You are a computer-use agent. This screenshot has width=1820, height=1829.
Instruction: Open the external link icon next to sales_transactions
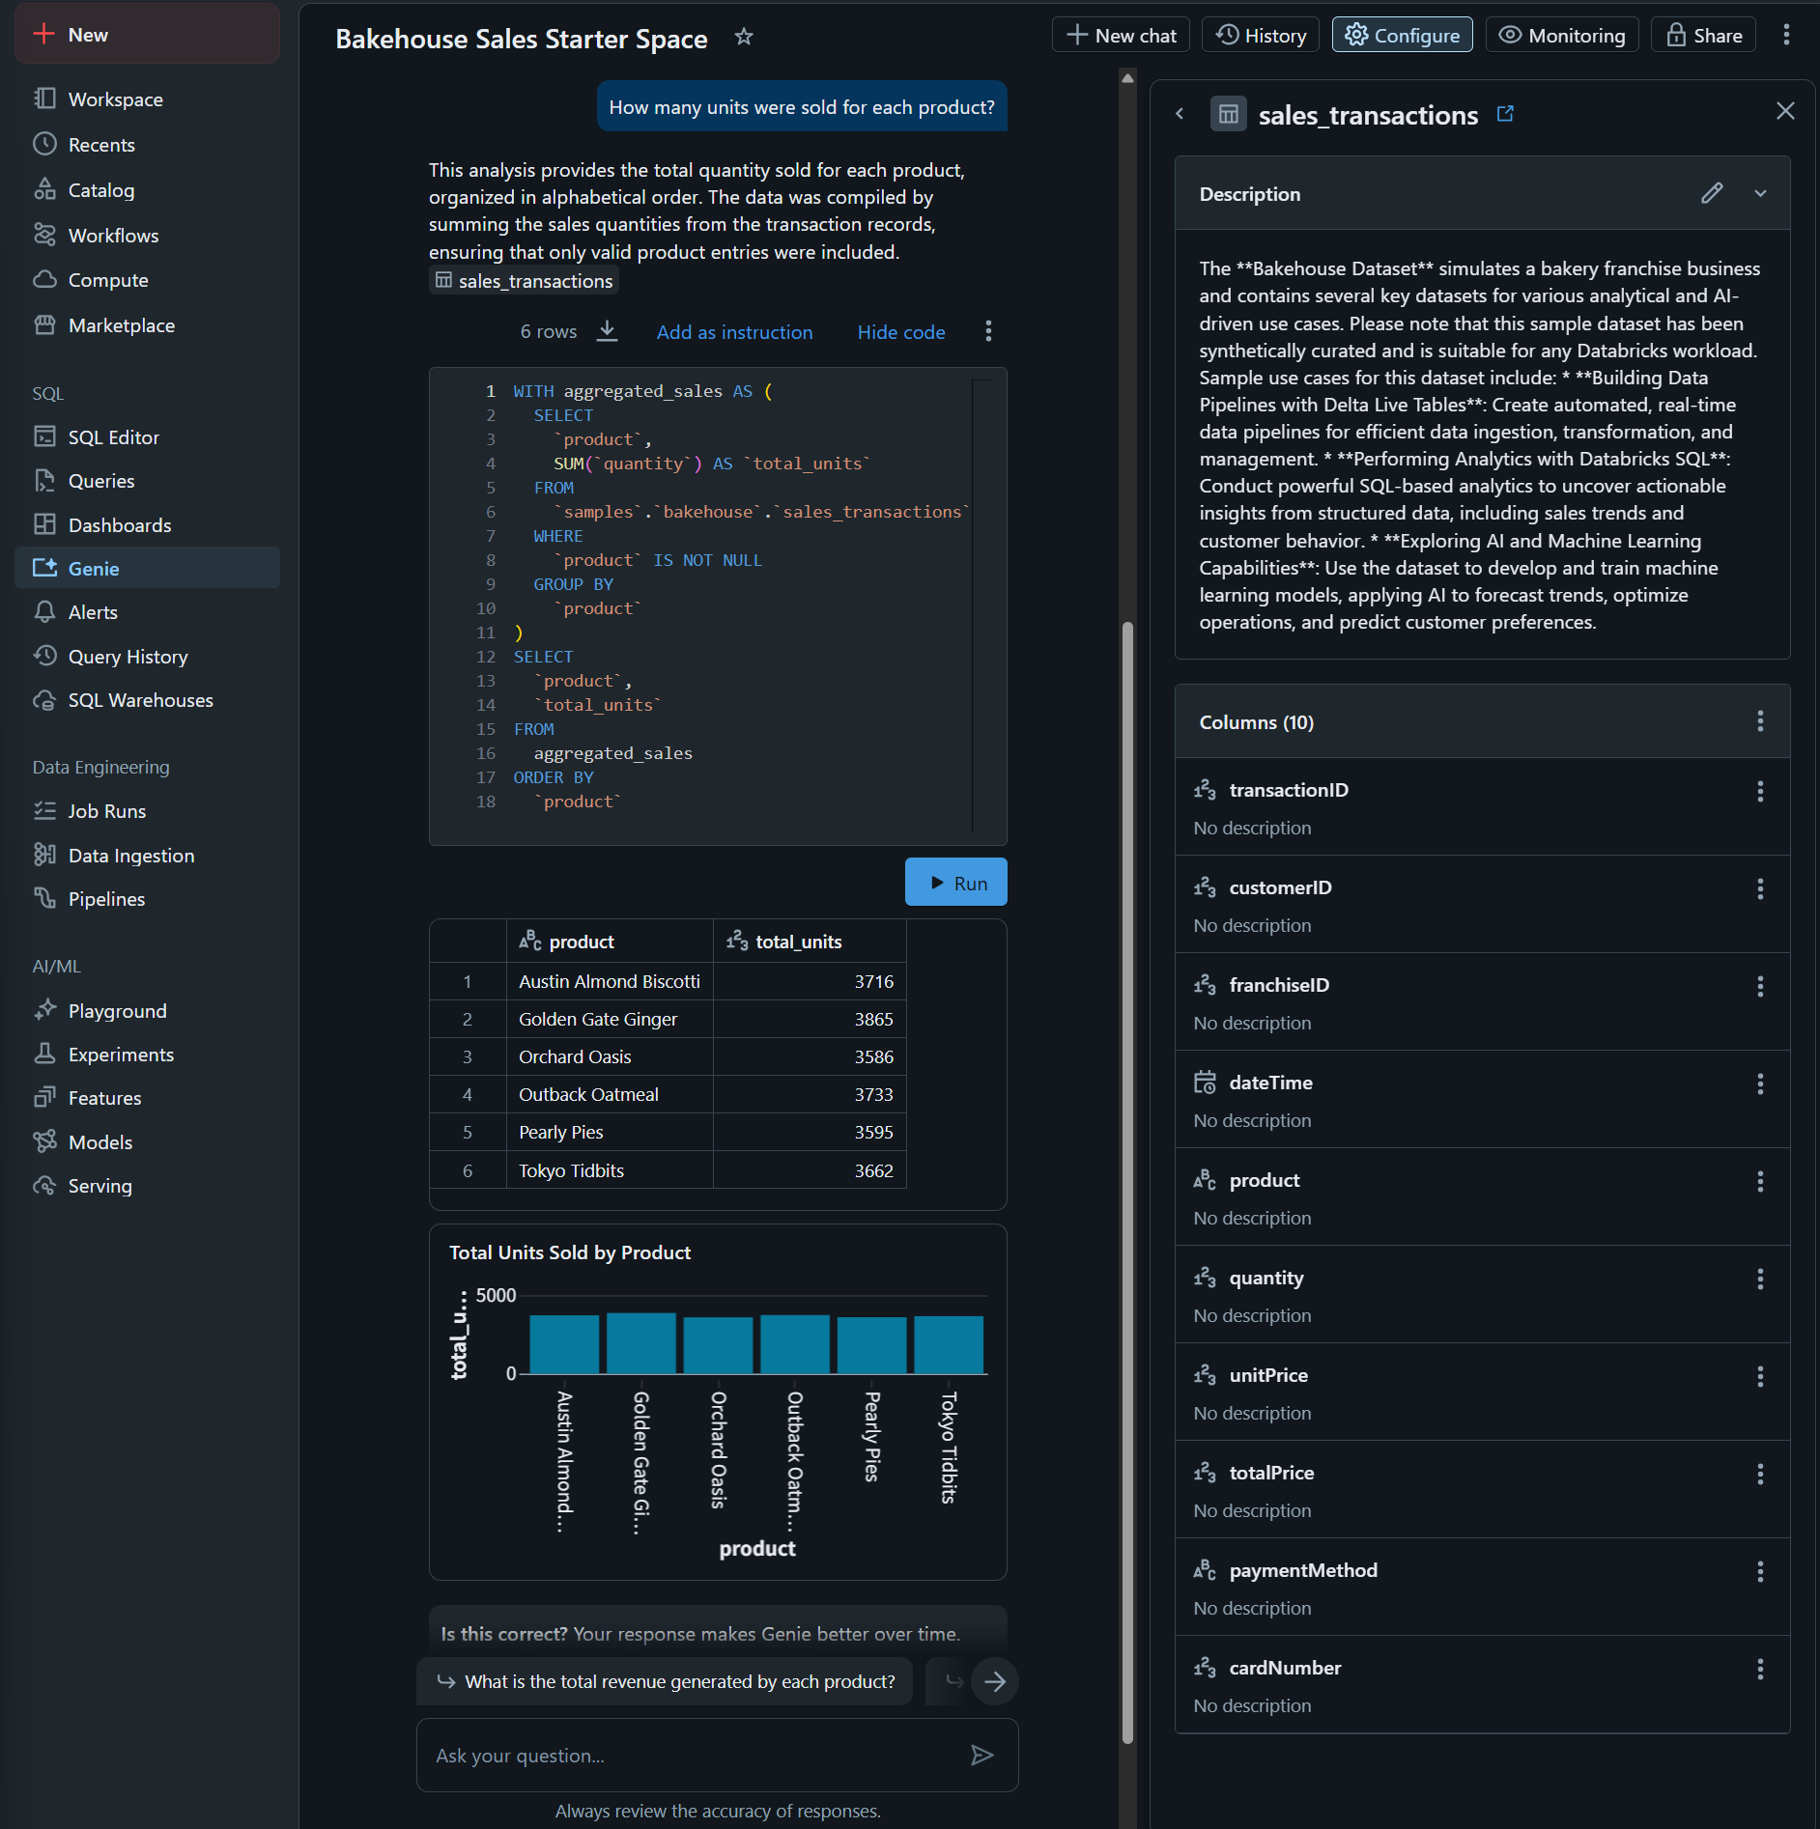click(x=1505, y=114)
